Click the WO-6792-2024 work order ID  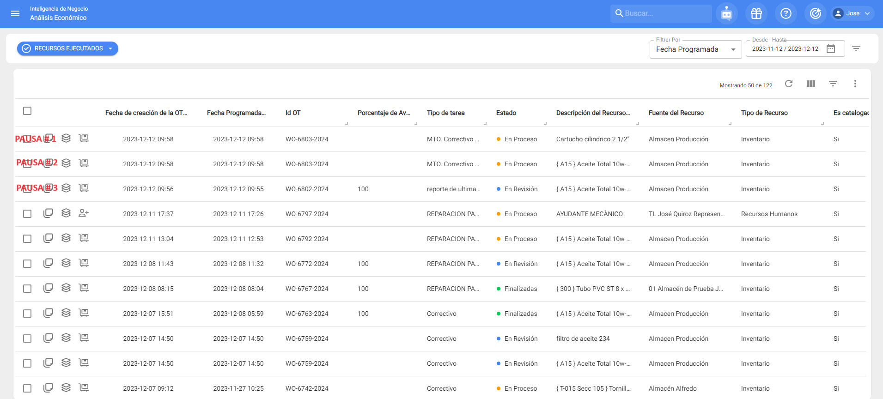(307, 239)
